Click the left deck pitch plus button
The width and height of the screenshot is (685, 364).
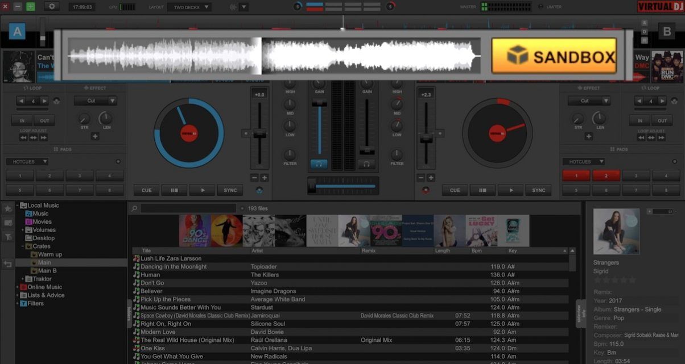pyautogui.click(x=265, y=178)
